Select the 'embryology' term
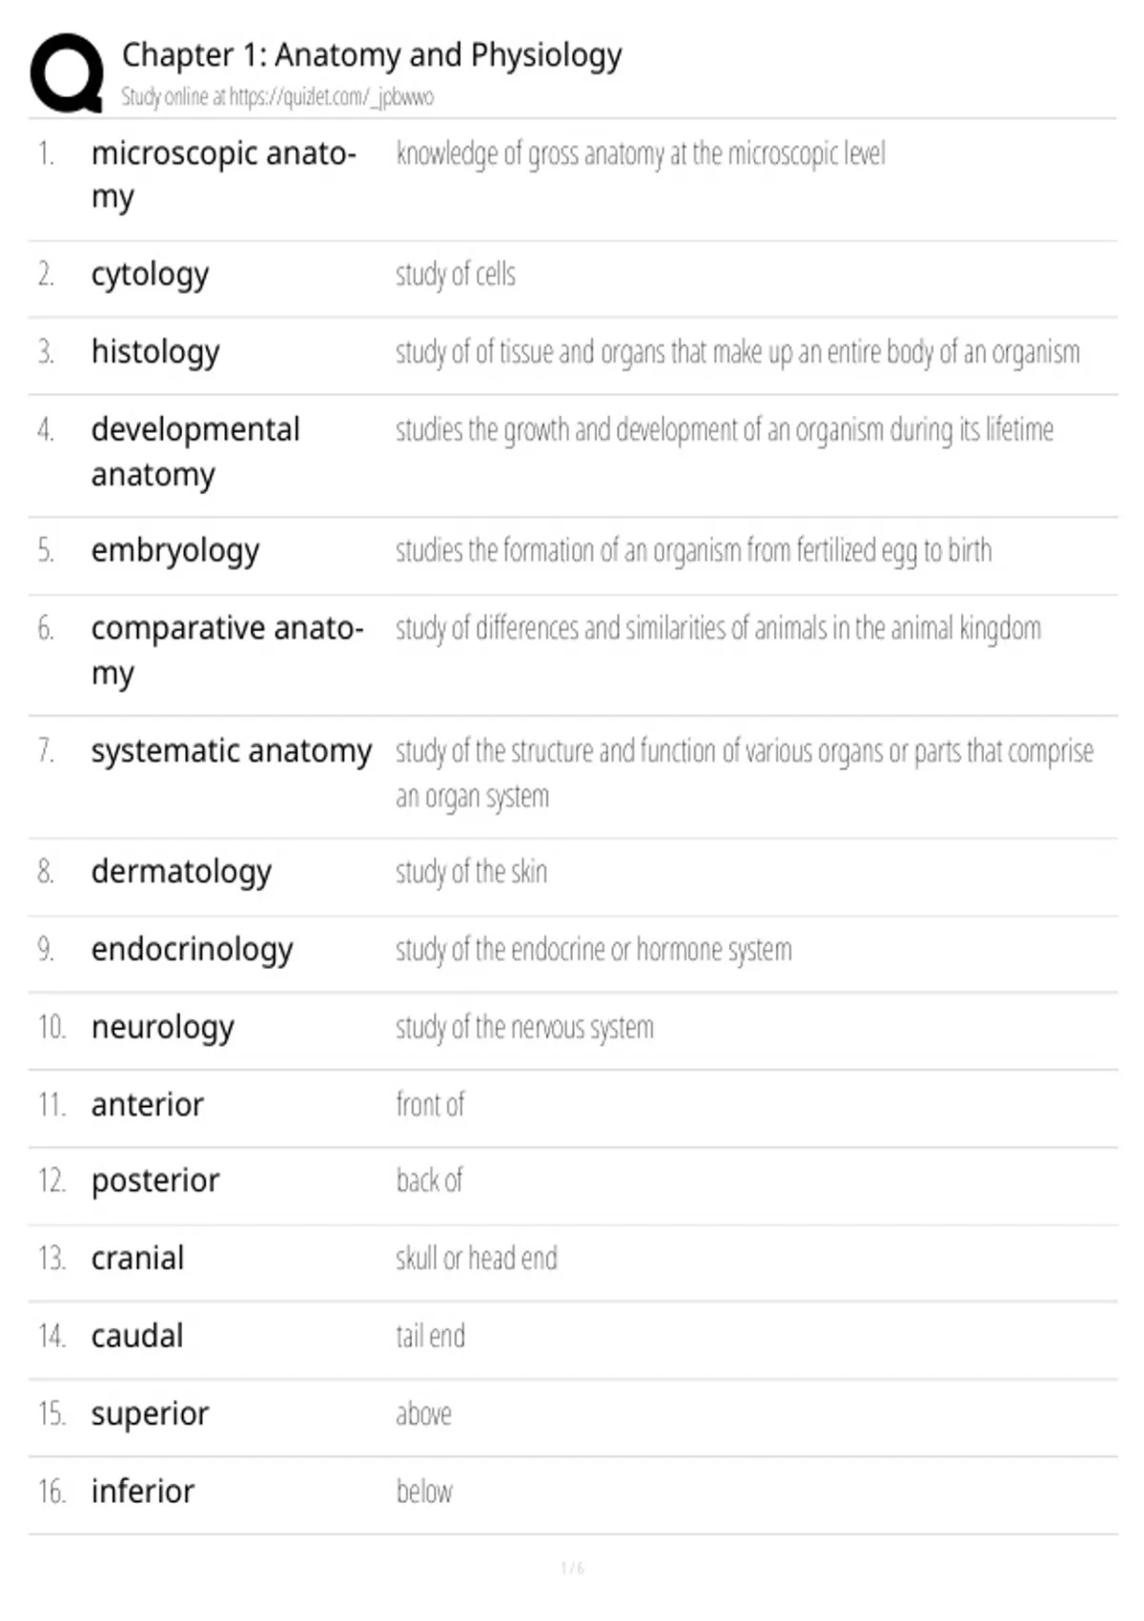 point(175,551)
